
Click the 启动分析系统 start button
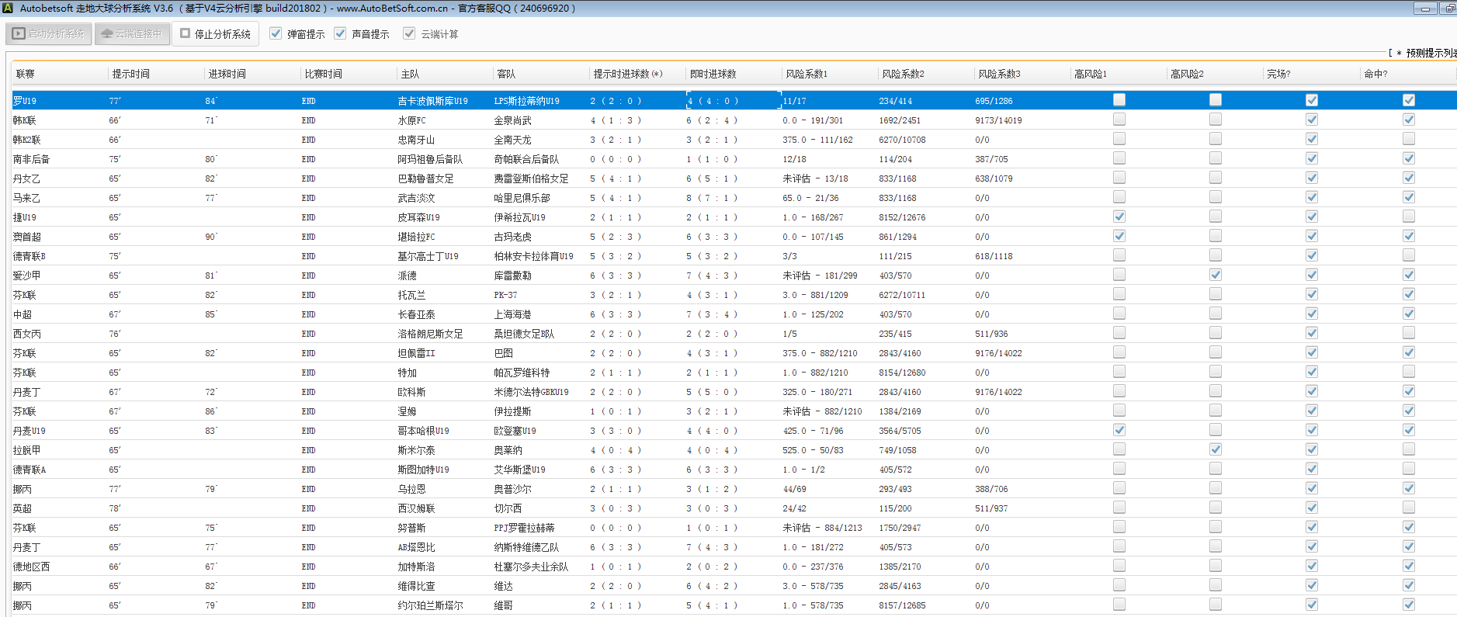coord(49,34)
